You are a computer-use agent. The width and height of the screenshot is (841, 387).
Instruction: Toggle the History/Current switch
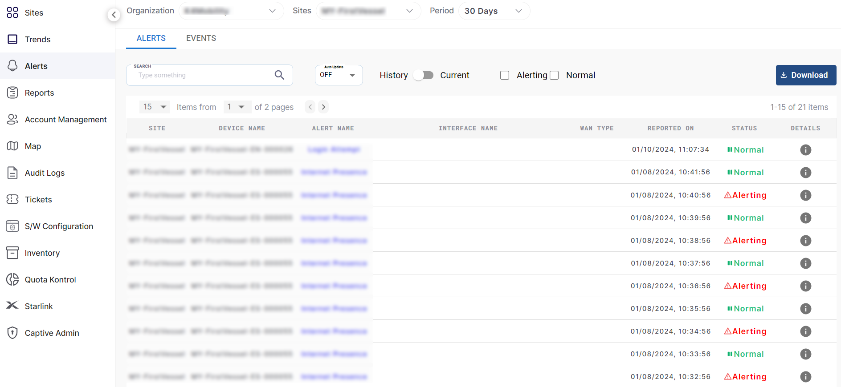(423, 75)
